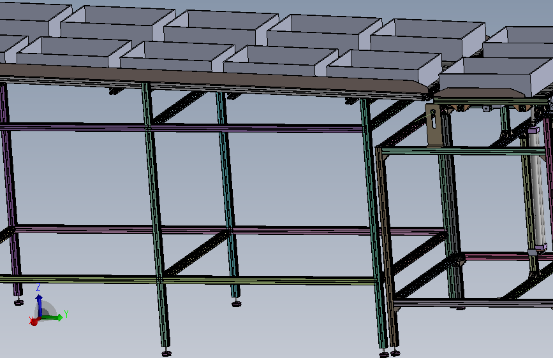Select the leveling foot under the purple leg
553x358 pixels.
[x=18, y=301]
